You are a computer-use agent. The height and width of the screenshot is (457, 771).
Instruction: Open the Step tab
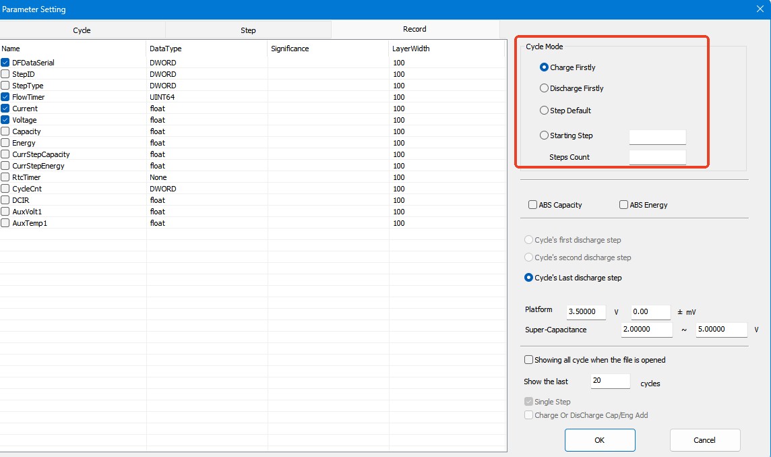tap(248, 30)
